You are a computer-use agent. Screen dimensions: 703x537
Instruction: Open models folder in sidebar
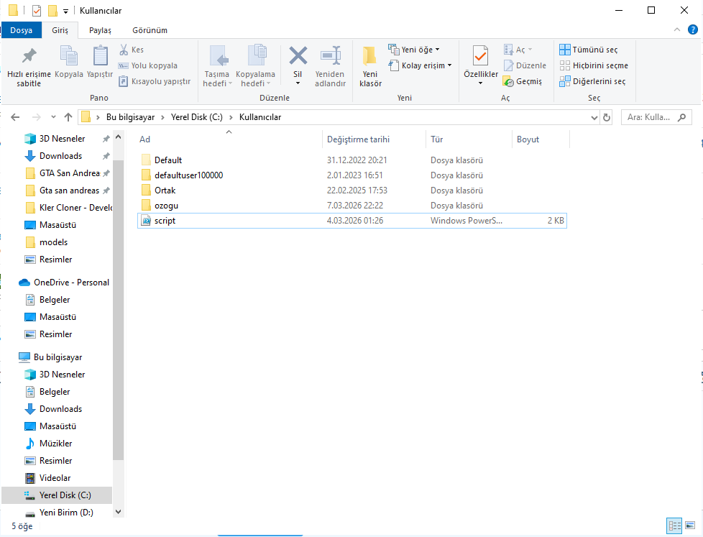click(53, 242)
